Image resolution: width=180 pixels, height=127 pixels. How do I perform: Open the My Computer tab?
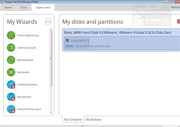point(73,119)
